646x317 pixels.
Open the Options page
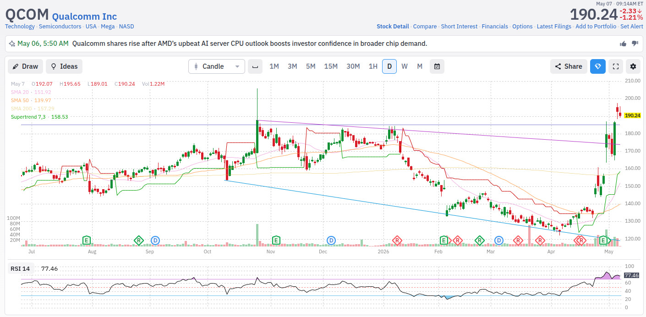[x=522, y=27]
